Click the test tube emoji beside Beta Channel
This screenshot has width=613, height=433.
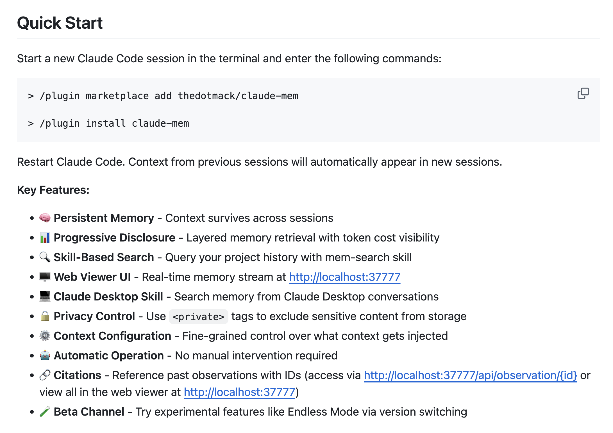pyautogui.click(x=45, y=412)
